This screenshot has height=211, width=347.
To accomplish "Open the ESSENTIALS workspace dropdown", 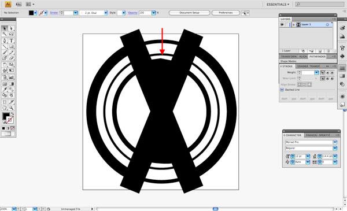I will (x=278, y=5).
